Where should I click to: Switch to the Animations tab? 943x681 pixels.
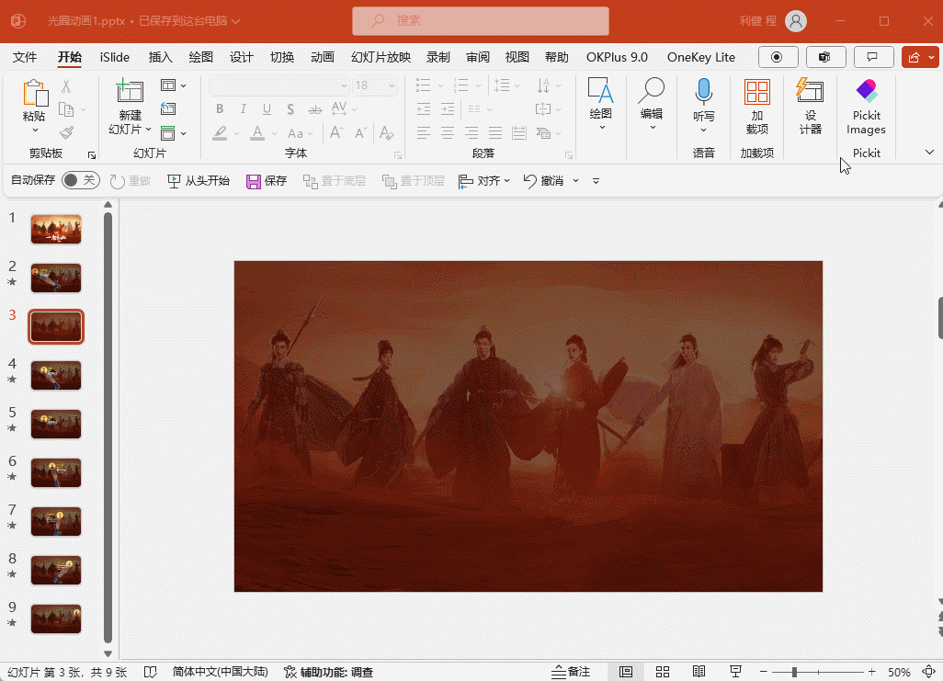click(x=323, y=57)
